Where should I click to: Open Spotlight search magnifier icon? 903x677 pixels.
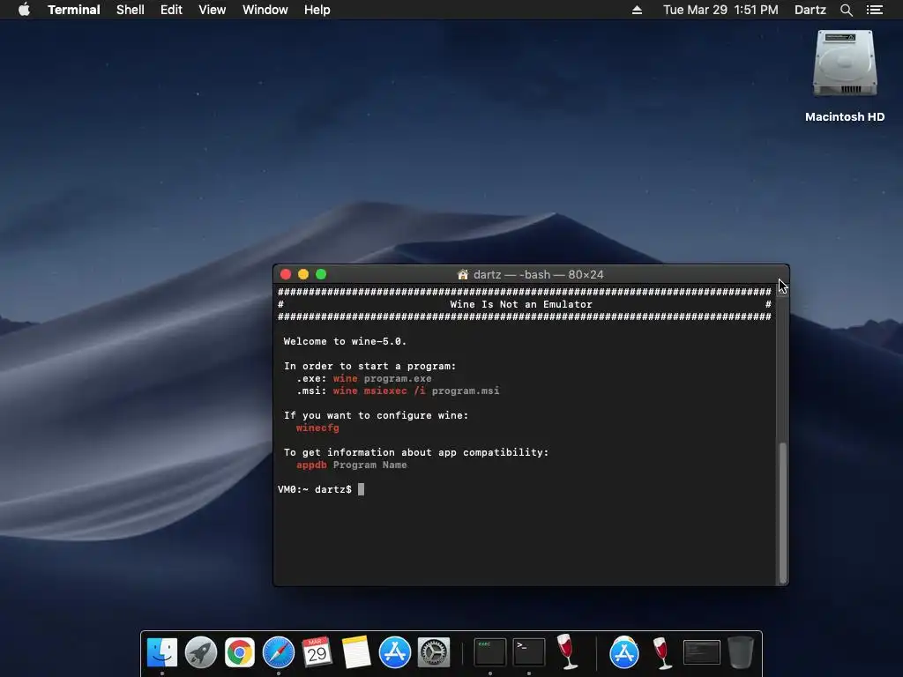pos(846,10)
